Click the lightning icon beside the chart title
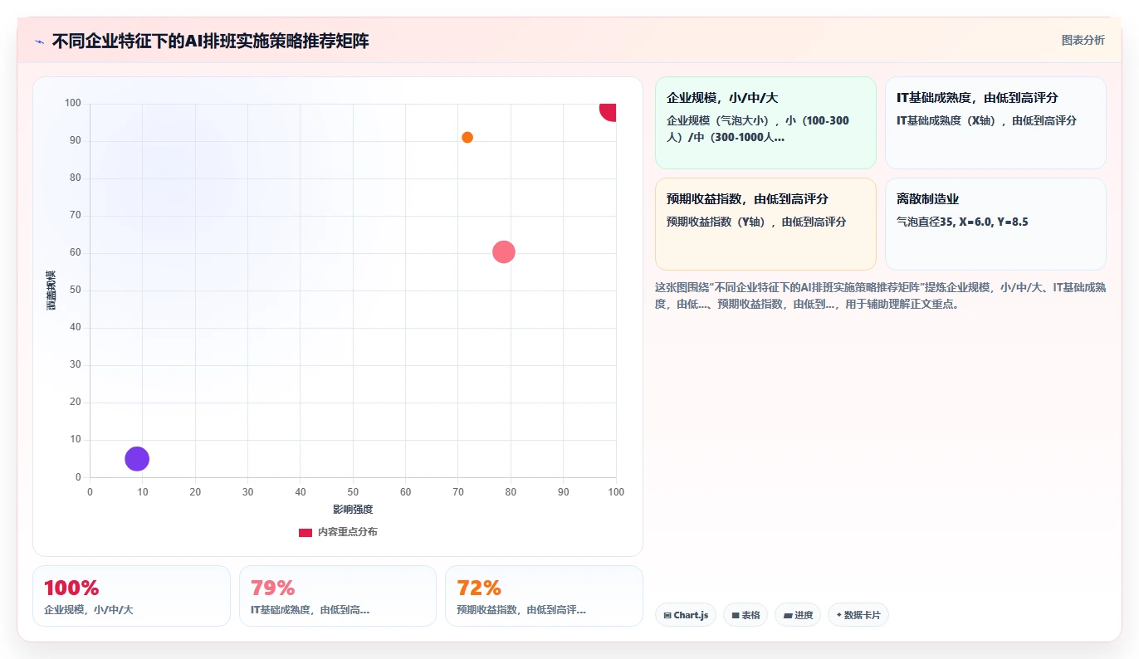1139x659 pixels. (x=39, y=41)
